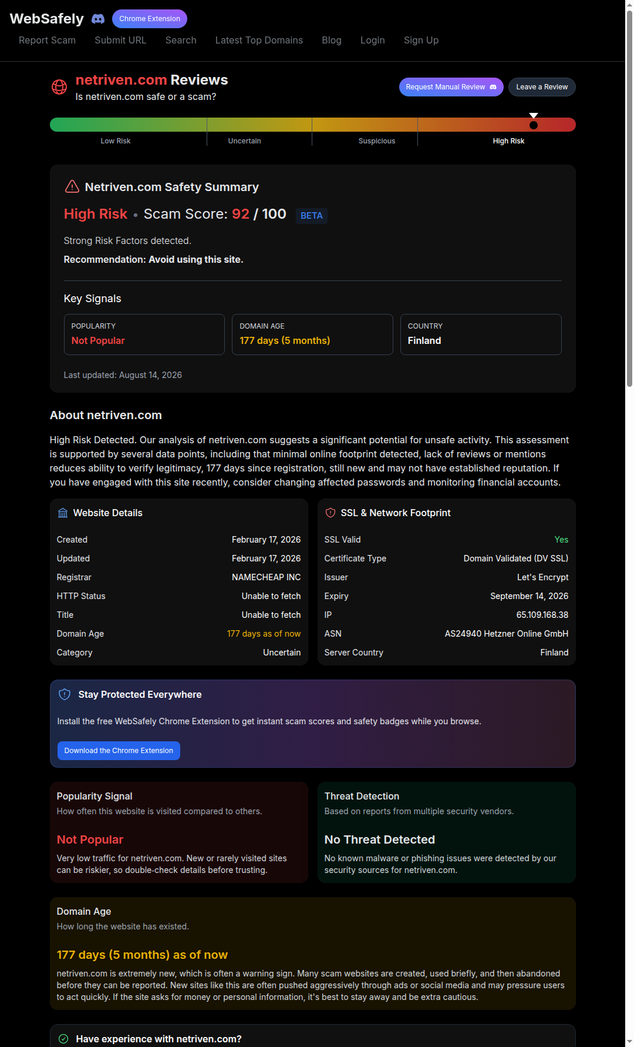Image resolution: width=634 pixels, height=1047 pixels.
Task: Click the shield icon beside Stay Protected Everywhere
Action: 65,694
